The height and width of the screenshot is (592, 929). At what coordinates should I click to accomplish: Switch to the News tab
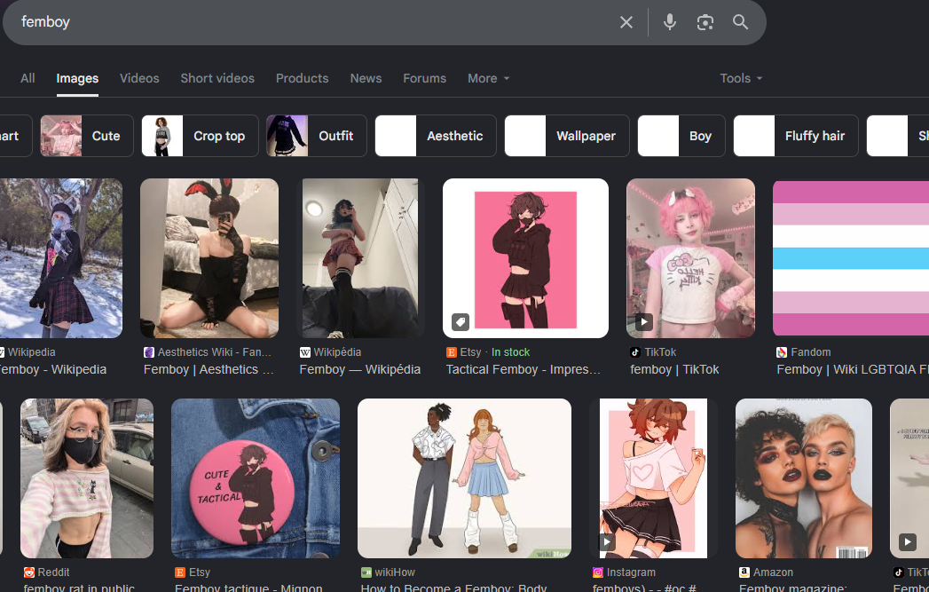366,78
